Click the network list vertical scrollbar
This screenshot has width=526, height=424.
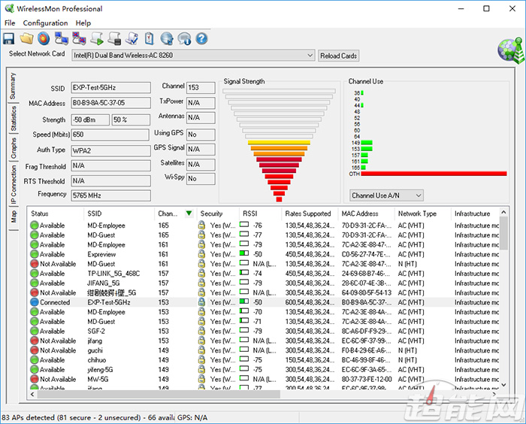tap(503, 301)
